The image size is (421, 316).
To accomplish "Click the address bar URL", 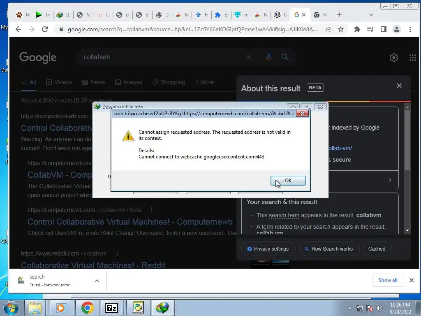I will point(192,29).
